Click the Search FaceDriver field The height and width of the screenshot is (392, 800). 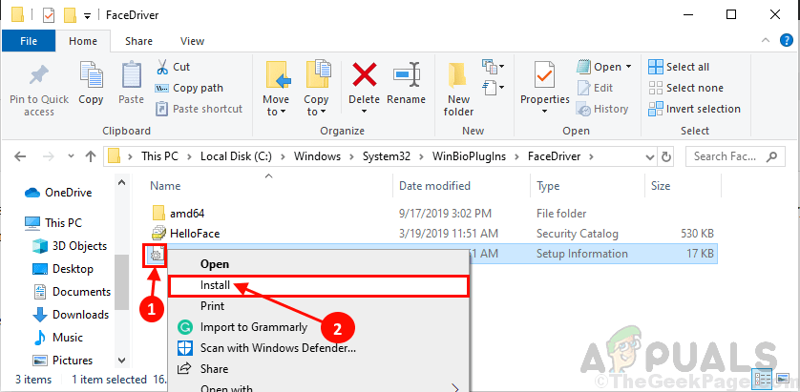735,156
